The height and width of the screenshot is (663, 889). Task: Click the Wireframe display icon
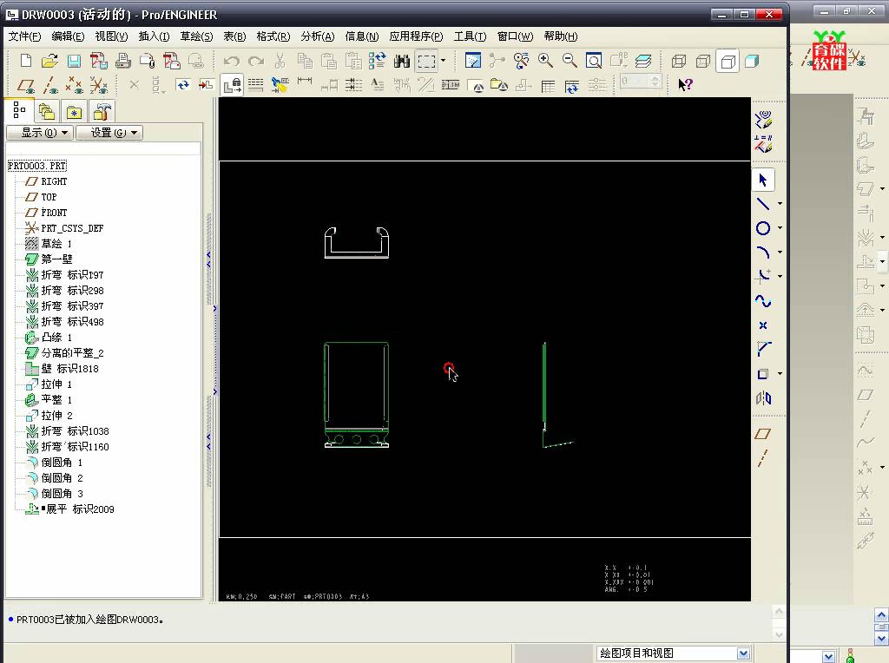pyautogui.click(x=679, y=61)
